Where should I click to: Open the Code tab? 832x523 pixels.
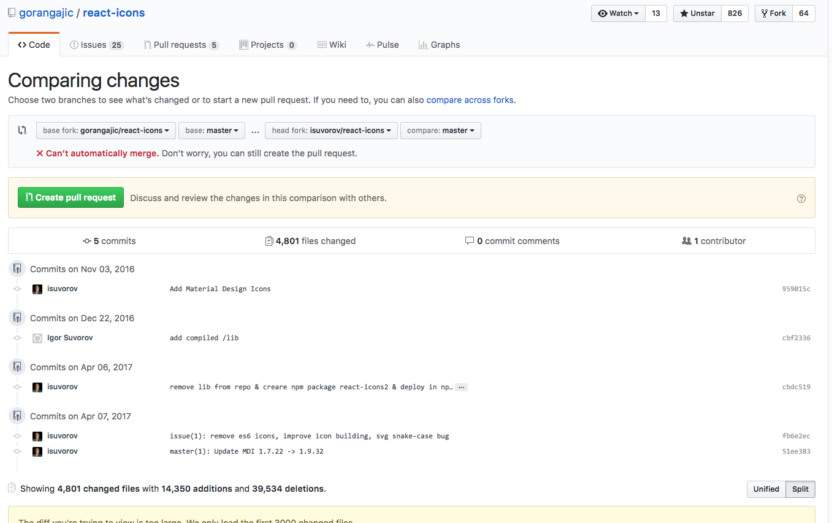[34, 45]
